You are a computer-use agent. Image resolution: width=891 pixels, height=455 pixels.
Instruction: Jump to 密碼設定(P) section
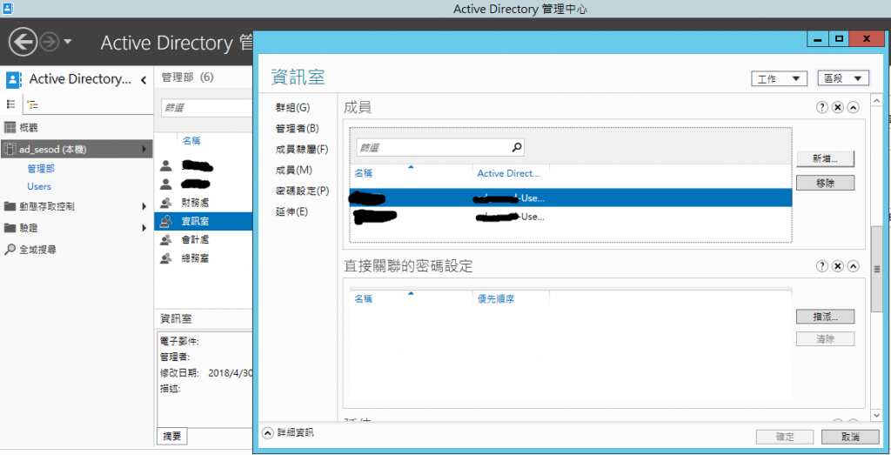[302, 191]
